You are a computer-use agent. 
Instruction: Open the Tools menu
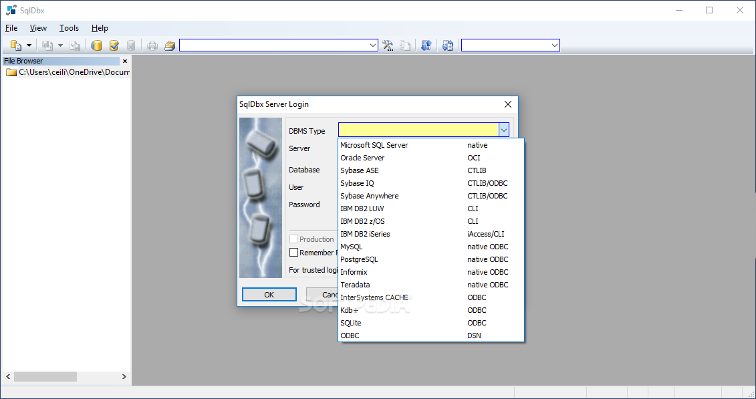[69, 28]
